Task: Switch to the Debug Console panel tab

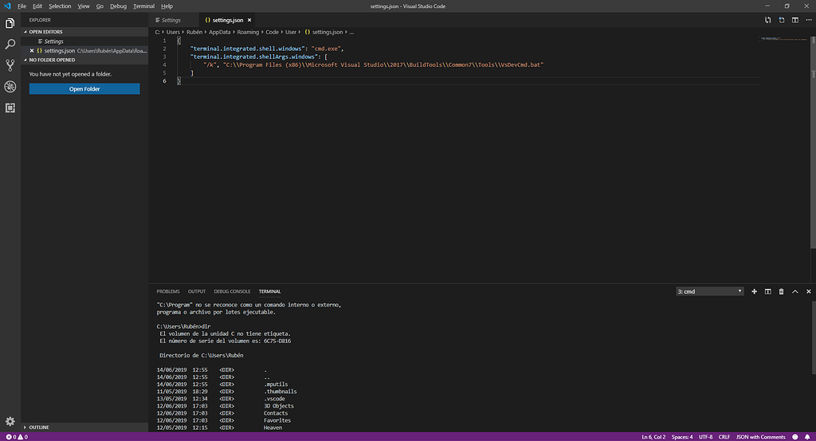Action: click(x=232, y=291)
